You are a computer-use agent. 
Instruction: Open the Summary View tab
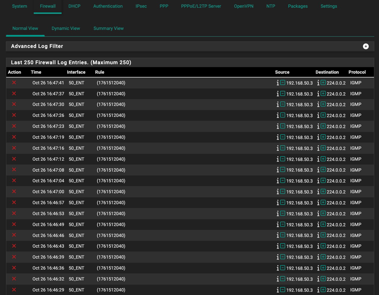click(x=108, y=28)
